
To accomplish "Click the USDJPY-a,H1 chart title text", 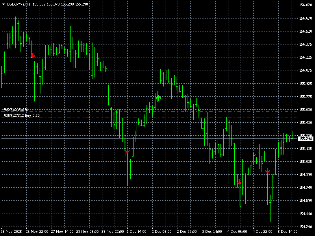I will (19, 4).
